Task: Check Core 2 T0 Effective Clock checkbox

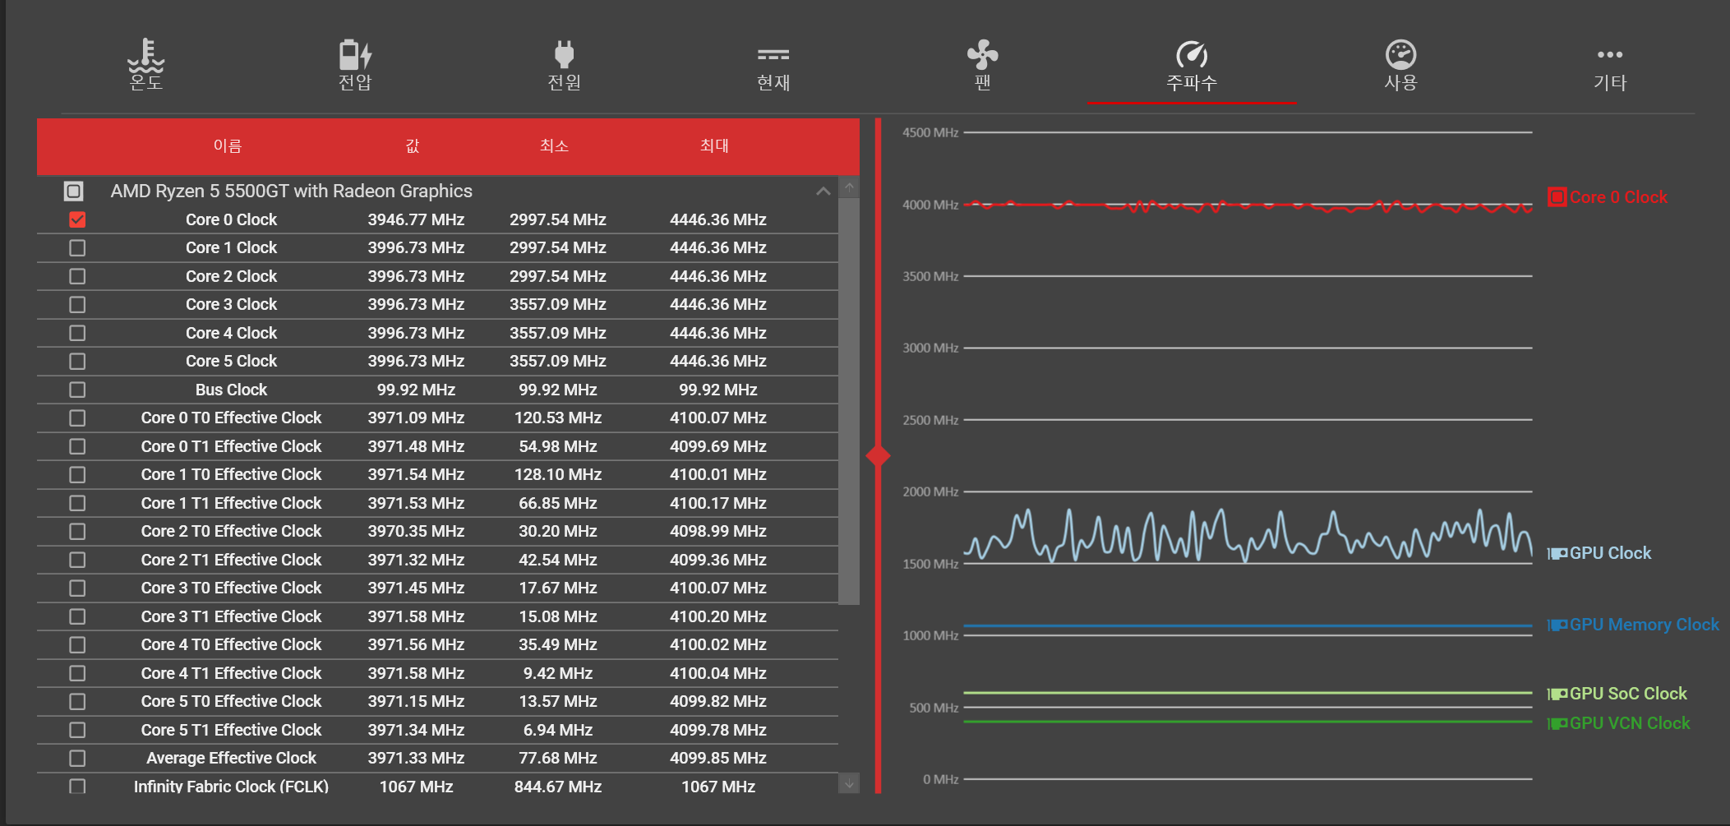Action: click(77, 531)
